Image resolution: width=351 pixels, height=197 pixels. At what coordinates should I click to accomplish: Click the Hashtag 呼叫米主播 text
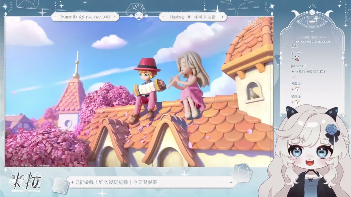193,17
